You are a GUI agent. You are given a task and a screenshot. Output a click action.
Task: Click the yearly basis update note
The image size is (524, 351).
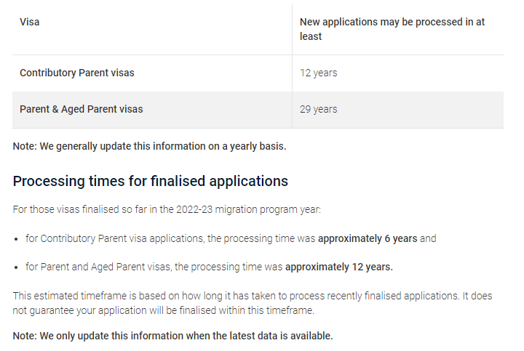pyautogui.click(x=149, y=146)
